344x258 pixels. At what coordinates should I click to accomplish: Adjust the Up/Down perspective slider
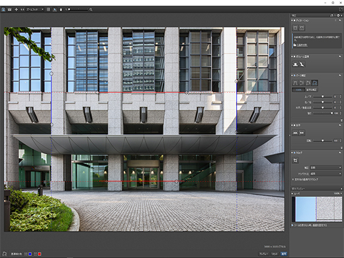coord(323,97)
